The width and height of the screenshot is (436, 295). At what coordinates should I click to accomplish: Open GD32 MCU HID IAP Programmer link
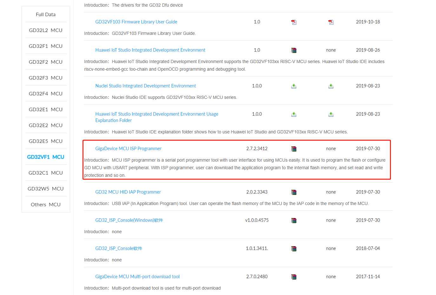[x=128, y=192]
